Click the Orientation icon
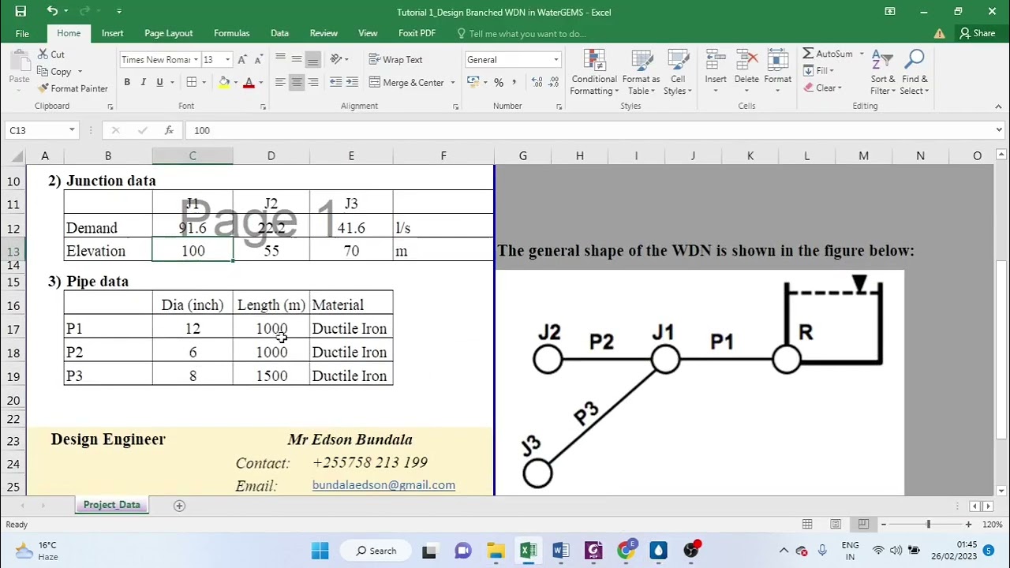 coord(336,60)
